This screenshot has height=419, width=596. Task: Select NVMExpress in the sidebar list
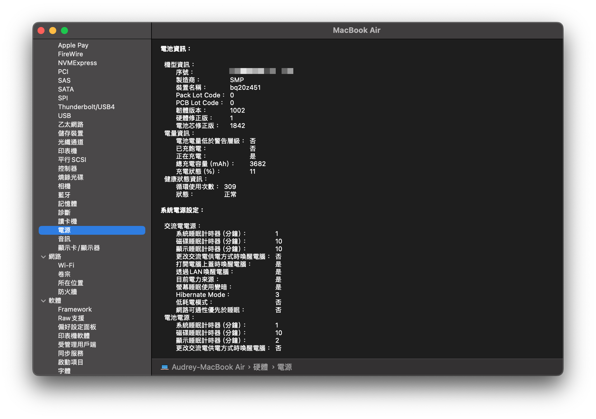pos(77,63)
